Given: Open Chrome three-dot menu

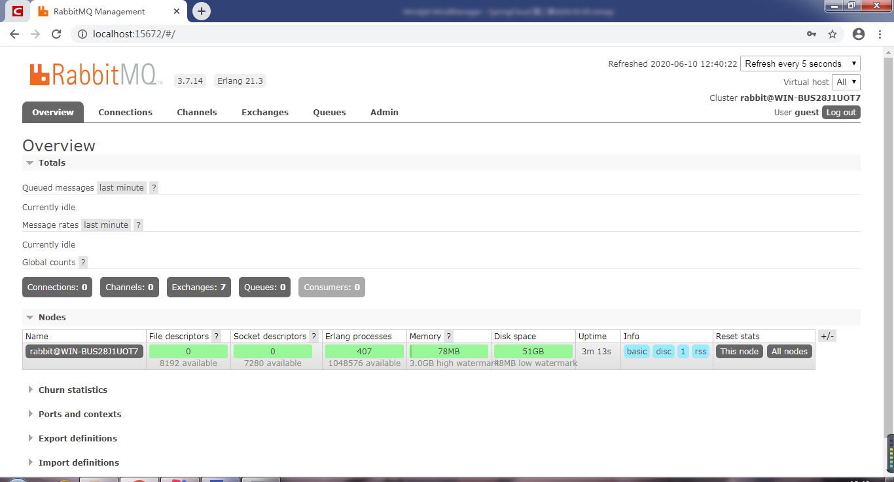Looking at the screenshot, I should click(880, 34).
